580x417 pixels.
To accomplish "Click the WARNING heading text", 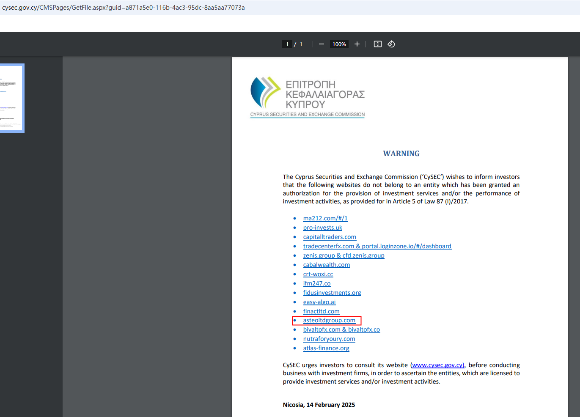I will point(401,154).
